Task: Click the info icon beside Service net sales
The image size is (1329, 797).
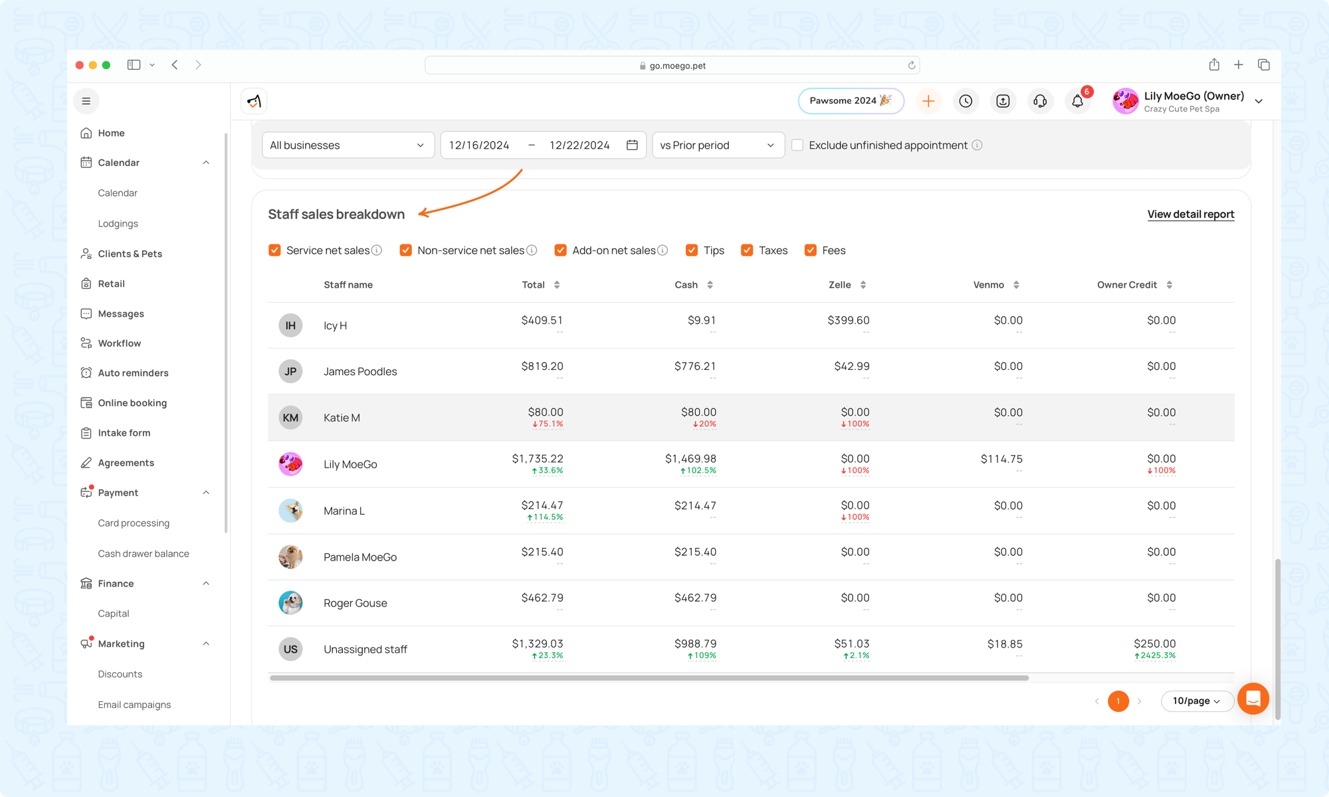Action: pos(377,250)
